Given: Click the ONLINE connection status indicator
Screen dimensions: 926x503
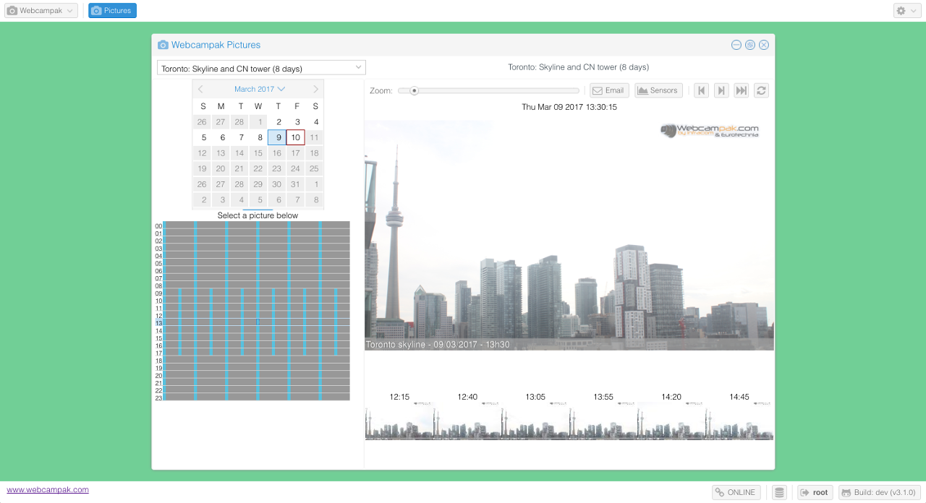Looking at the screenshot, I should pos(736,493).
